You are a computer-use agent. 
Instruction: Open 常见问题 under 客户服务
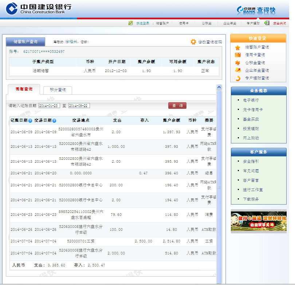[251, 171]
